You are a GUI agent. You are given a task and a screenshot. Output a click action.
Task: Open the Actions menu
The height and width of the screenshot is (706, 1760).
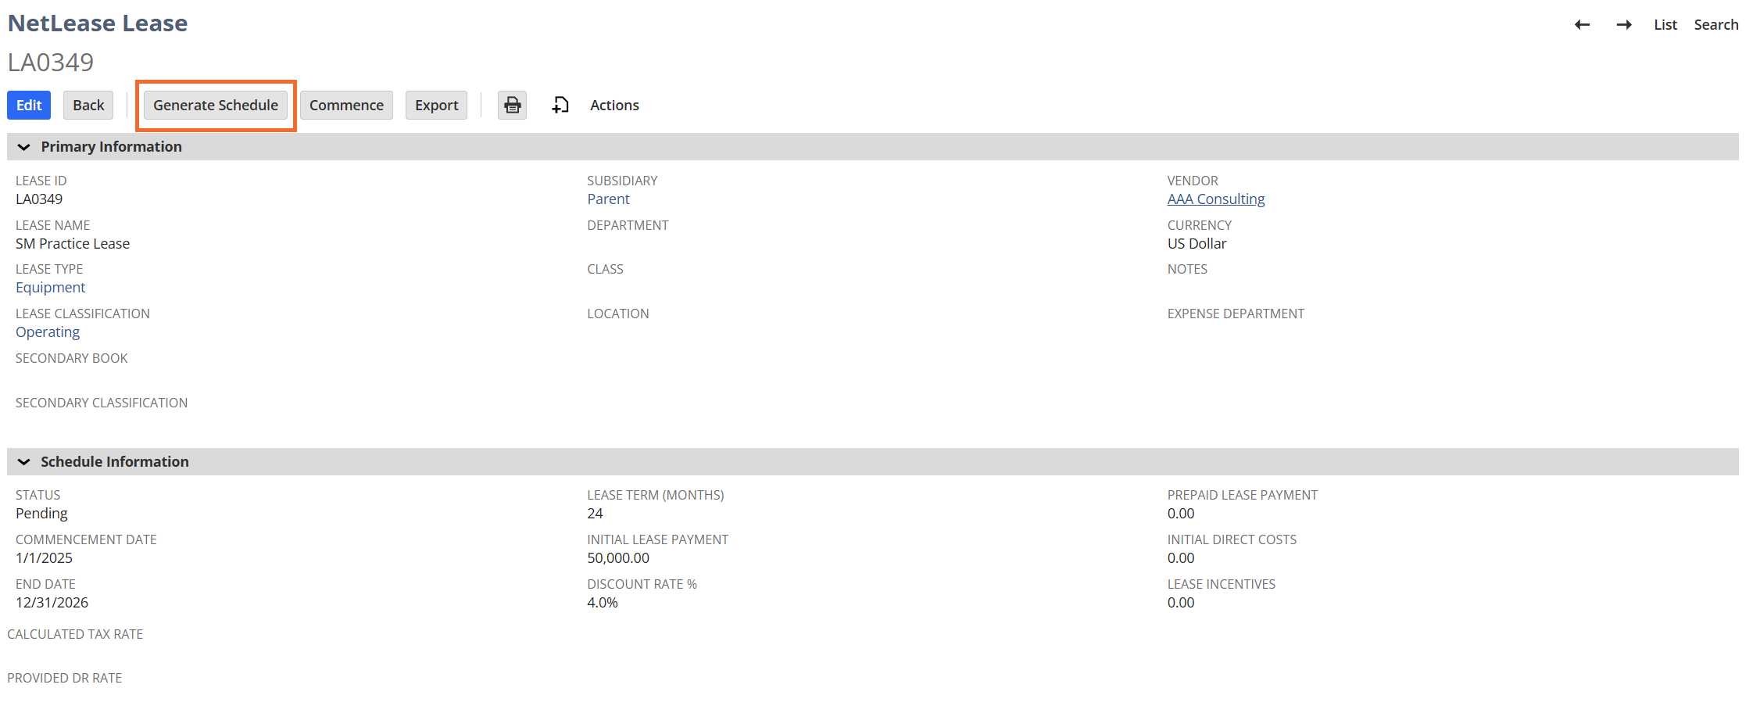[614, 106]
